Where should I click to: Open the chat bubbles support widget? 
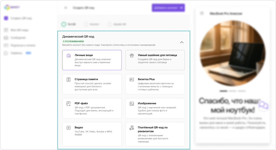pos(263,105)
